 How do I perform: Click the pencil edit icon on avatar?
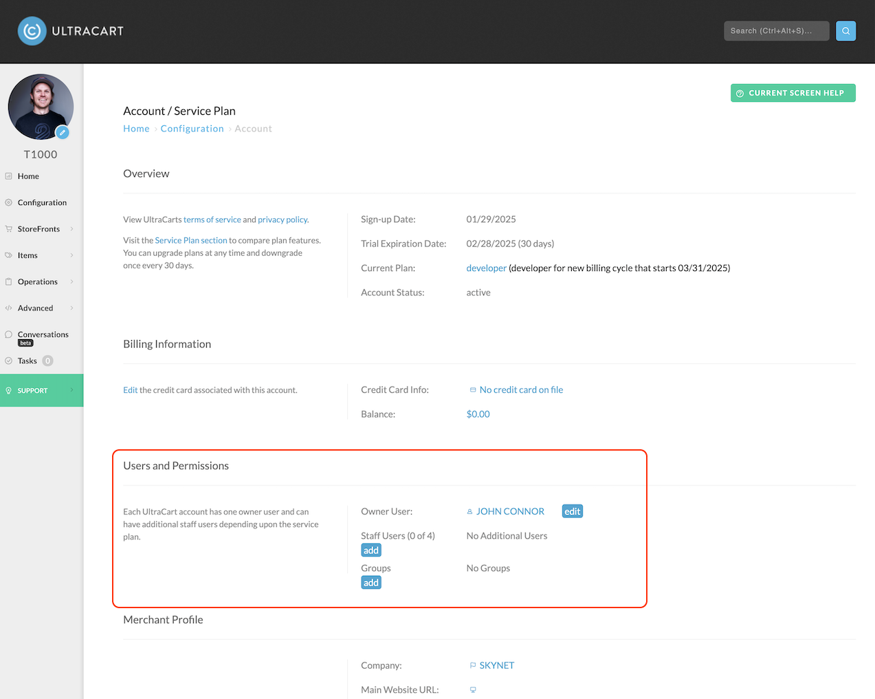[x=63, y=132]
